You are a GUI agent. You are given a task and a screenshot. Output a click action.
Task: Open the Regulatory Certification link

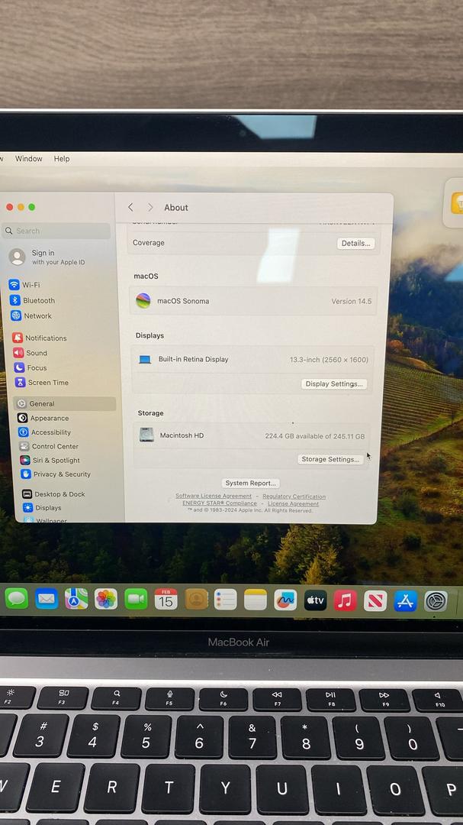pyautogui.click(x=294, y=497)
